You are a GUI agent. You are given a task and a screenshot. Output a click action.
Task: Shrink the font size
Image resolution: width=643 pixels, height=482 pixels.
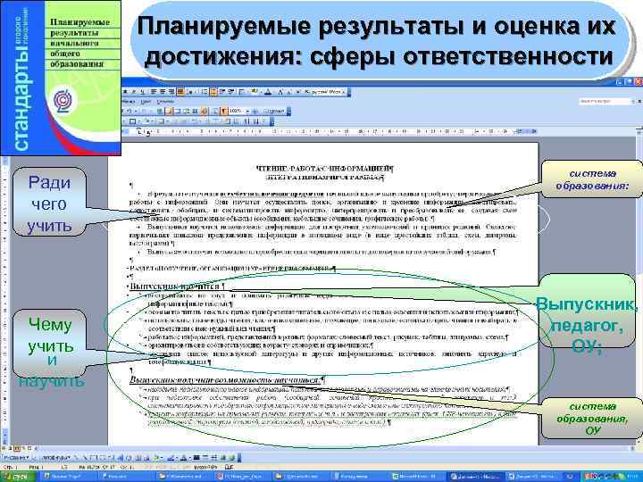[288, 91]
